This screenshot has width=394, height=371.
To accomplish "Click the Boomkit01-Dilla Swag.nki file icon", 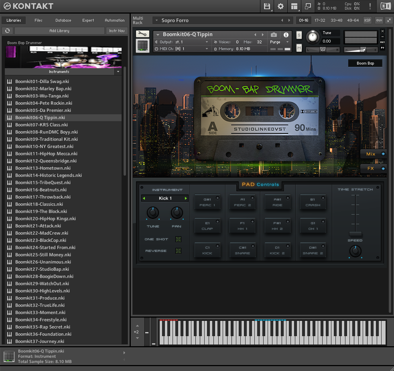I will coord(10,81).
